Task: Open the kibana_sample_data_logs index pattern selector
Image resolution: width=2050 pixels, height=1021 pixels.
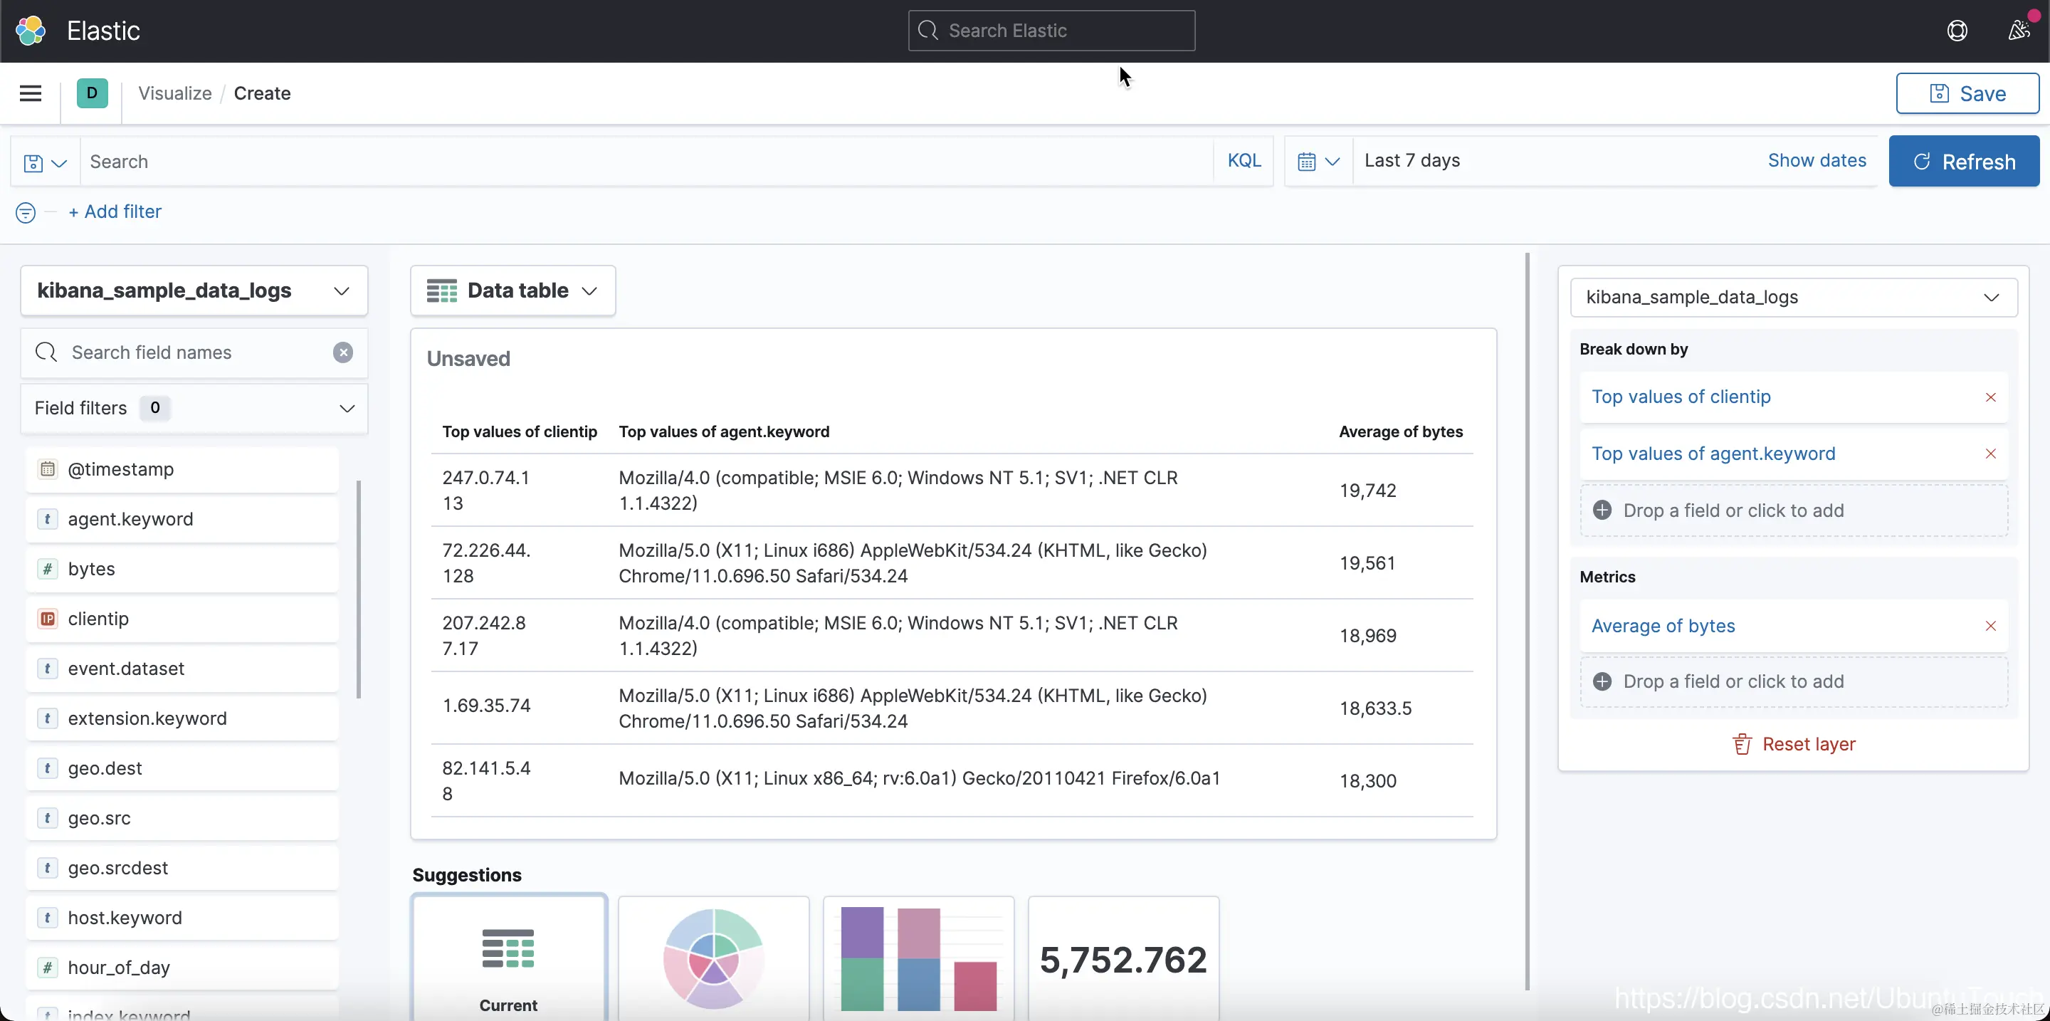Action: pos(194,290)
